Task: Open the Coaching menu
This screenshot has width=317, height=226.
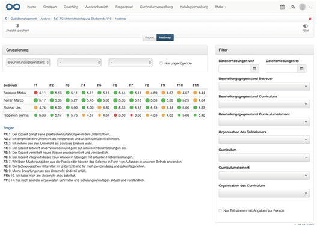Action: [x=71, y=7]
